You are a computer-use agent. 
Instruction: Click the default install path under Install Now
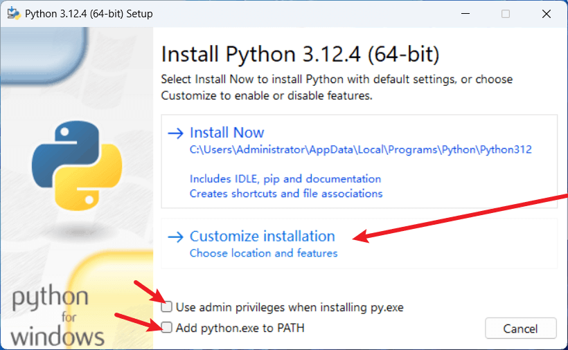360,149
